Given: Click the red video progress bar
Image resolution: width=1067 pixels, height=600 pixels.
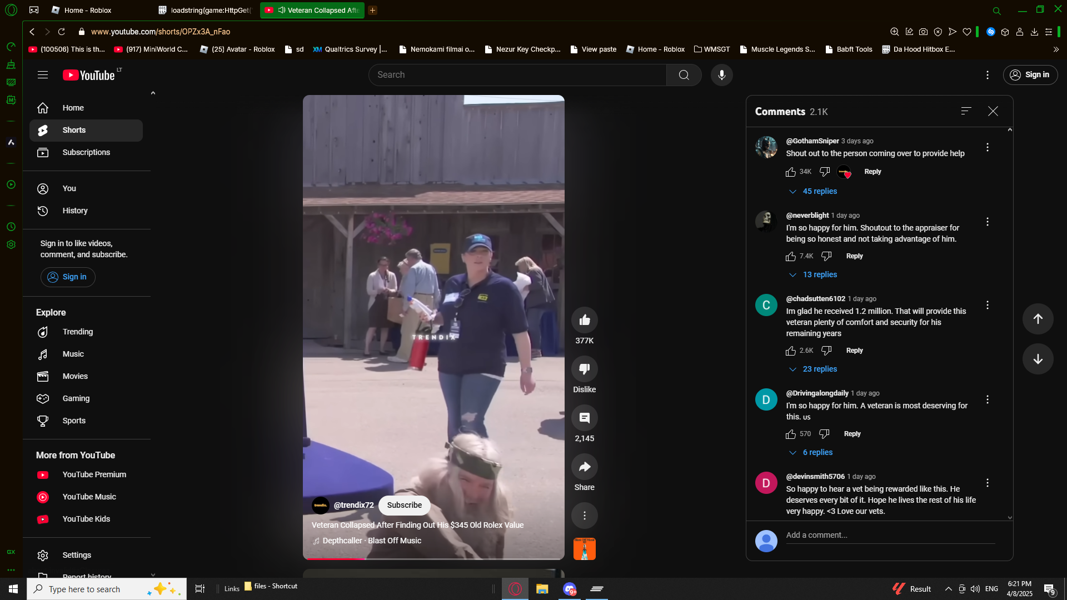Looking at the screenshot, I should click(335, 558).
